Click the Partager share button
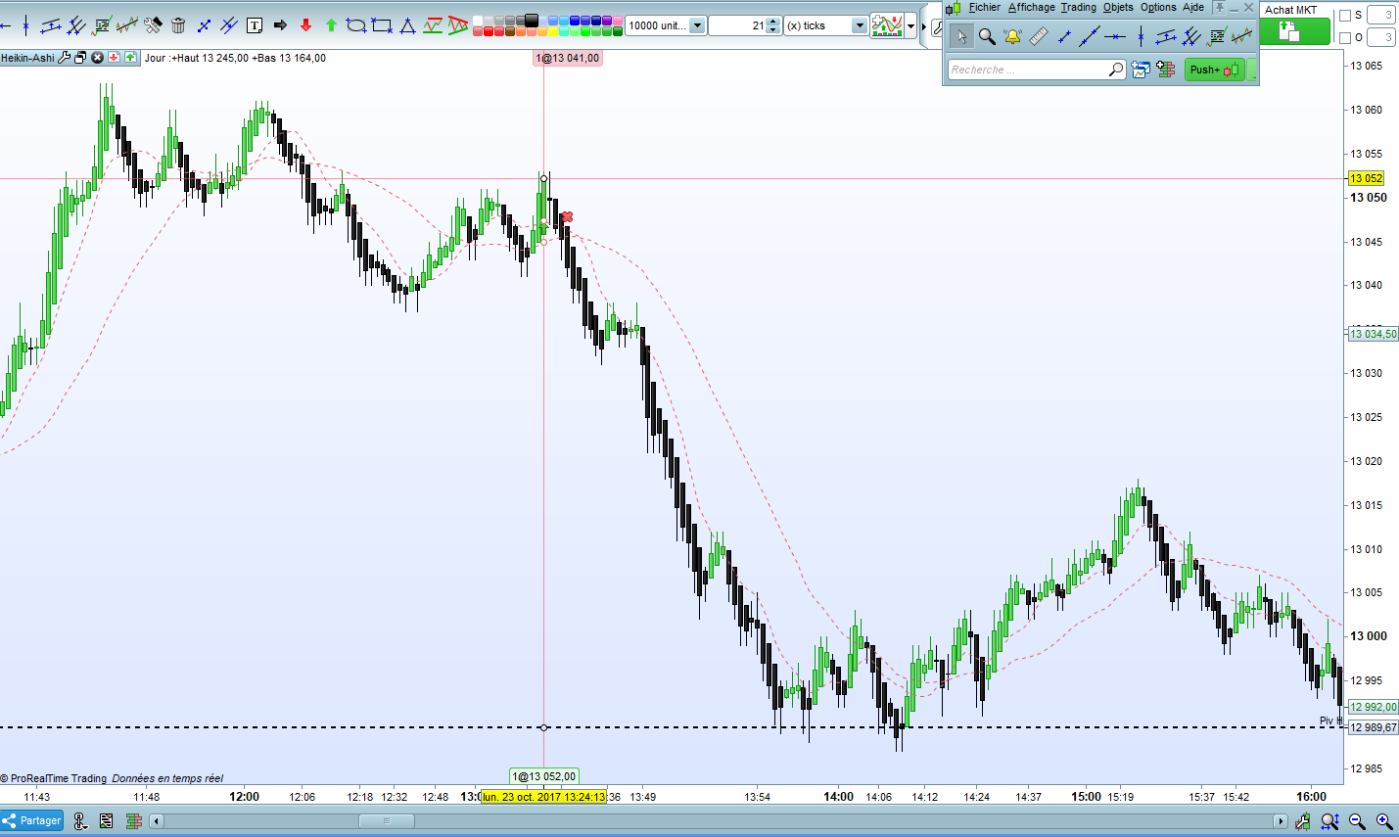1399x837 pixels. 32,821
